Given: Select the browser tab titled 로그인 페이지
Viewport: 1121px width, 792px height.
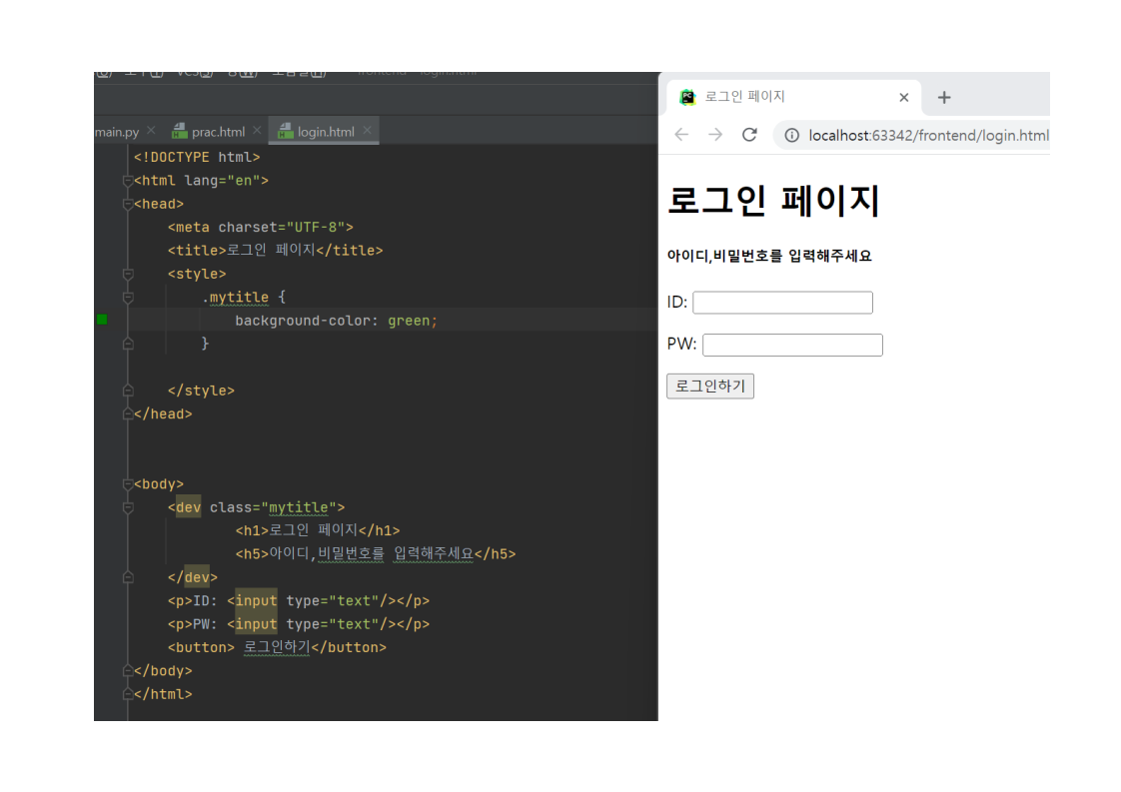Looking at the screenshot, I should [x=793, y=97].
